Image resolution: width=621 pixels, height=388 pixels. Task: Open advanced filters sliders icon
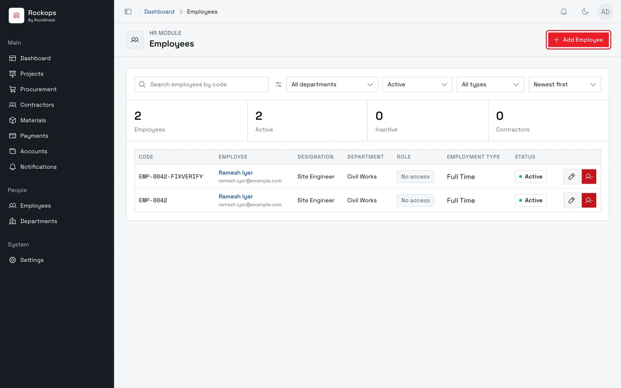click(x=278, y=84)
